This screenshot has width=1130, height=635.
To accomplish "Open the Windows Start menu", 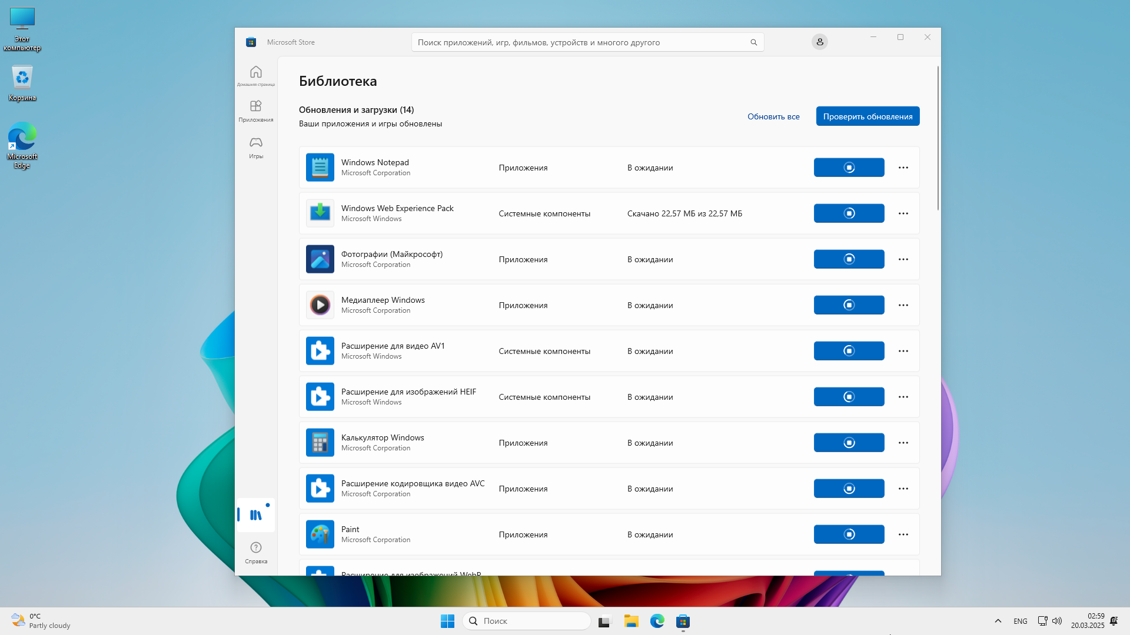I will 447,621.
